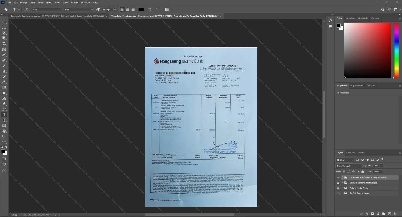Select the Horizontal Type tool in toolbar

point(4,115)
